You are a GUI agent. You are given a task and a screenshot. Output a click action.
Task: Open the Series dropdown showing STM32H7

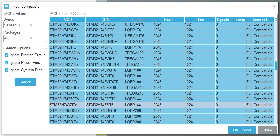coord(19,25)
